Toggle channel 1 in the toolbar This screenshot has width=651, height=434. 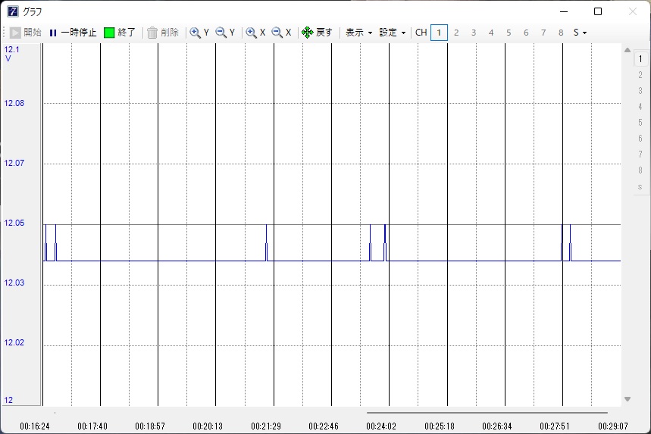(x=439, y=33)
